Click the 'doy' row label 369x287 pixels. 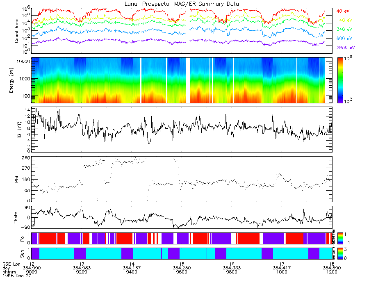6,268
